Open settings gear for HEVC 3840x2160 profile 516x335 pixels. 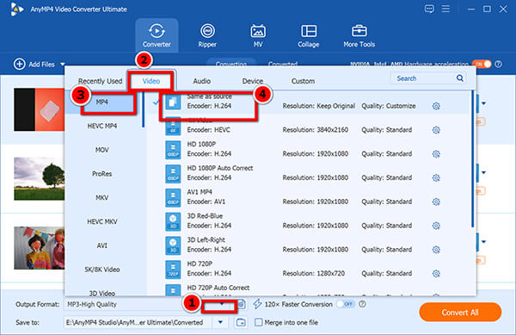(436, 130)
